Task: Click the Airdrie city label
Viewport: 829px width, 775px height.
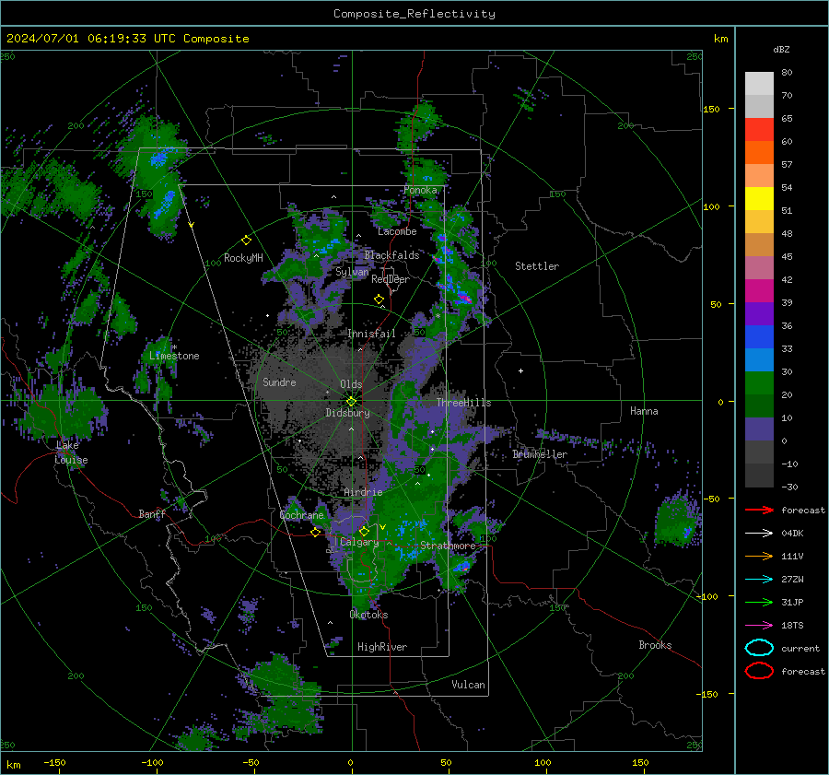Action: [363, 492]
